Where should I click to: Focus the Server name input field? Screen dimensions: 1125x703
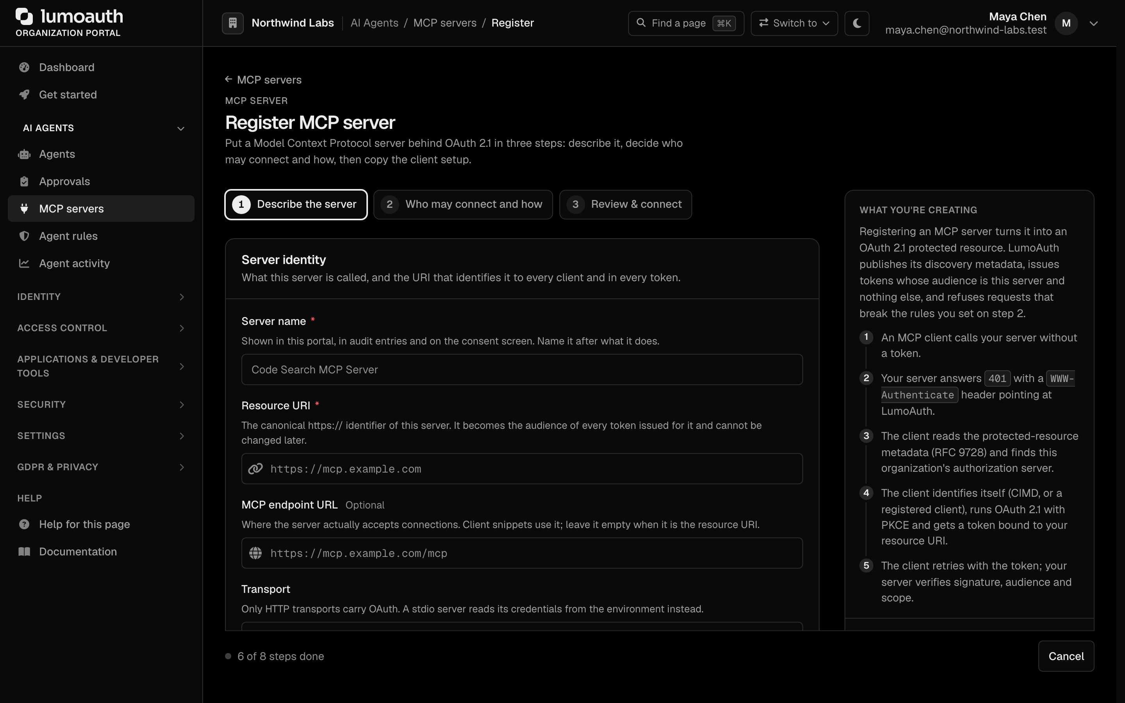(x=521, y=369)
